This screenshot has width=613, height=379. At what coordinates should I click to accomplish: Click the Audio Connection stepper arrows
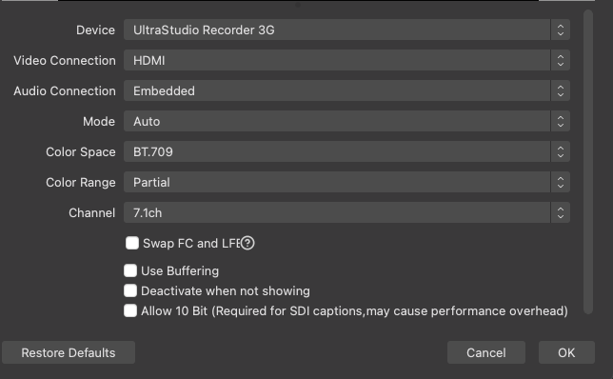[561, 90]
